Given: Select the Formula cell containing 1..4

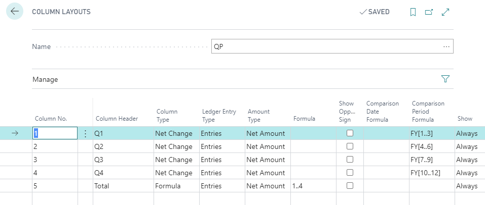Looking at the screenshot, I should point(312,186).
